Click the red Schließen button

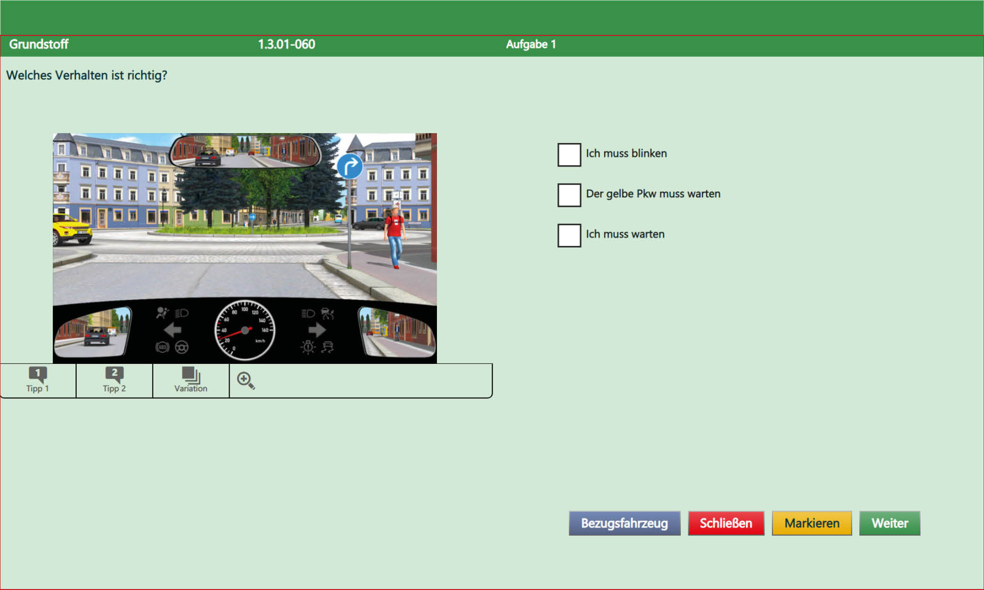[726, 523]
